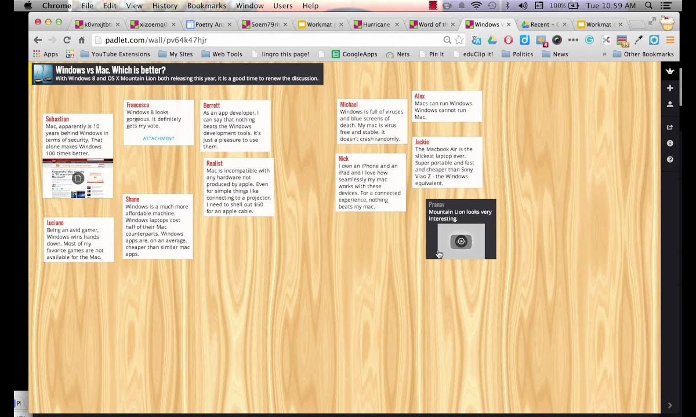Click the 'eduClip it!' bookmarklet
This screenshot has height=417, width=696.
click(473, 54)
